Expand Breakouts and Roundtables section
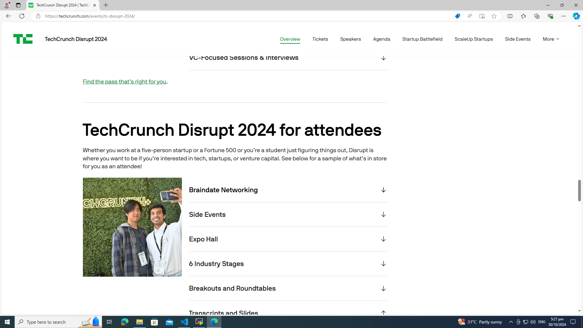The height and width of the screenshot is (328, 583). (288, 288)
